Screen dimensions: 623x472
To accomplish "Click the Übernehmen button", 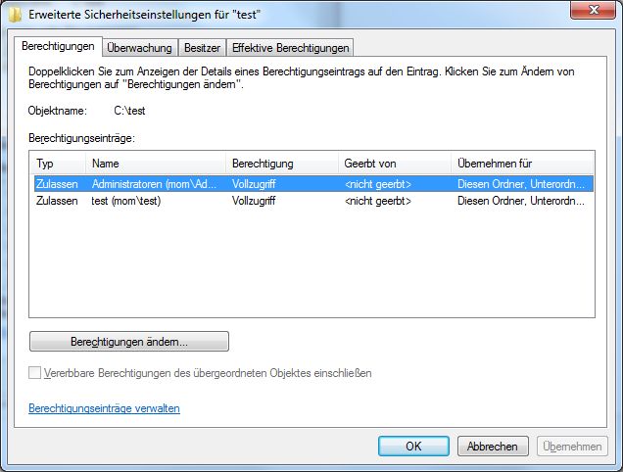I will [x=572, y=446].
